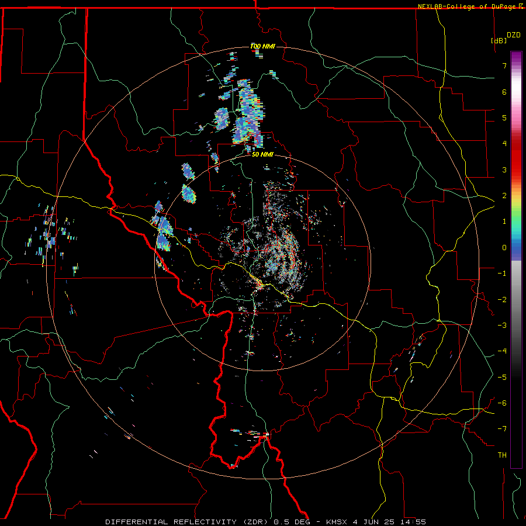Click the -5 dB scale label

(x=502, y=378)
